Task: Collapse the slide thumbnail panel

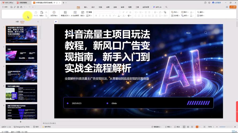Action: 38,22
